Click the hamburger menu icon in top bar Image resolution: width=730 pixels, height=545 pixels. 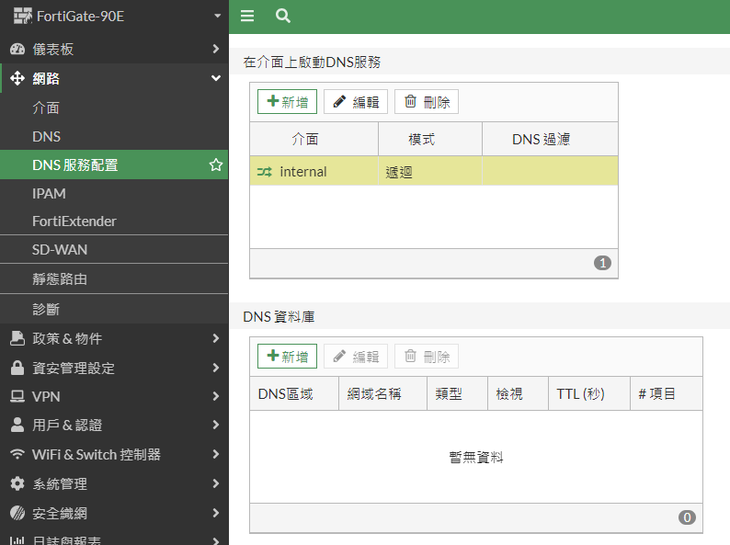coord(246,16)
